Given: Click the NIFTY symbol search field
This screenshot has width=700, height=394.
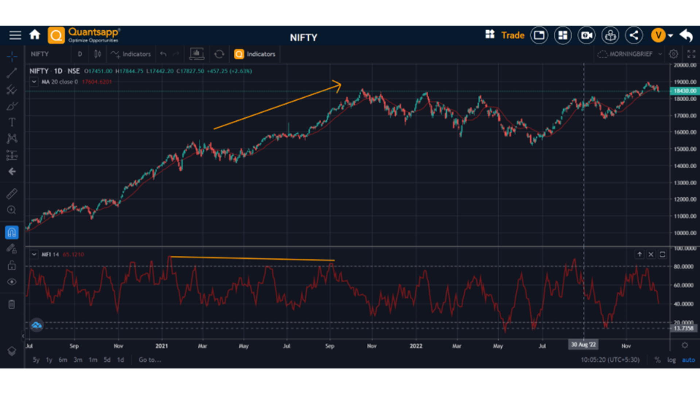Looking at the screenshot, I should coord(40,54).
